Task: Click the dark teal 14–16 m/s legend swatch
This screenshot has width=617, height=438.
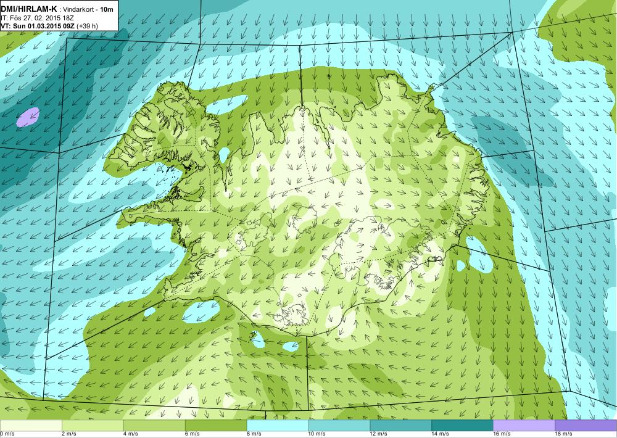Action: [462, 425]
